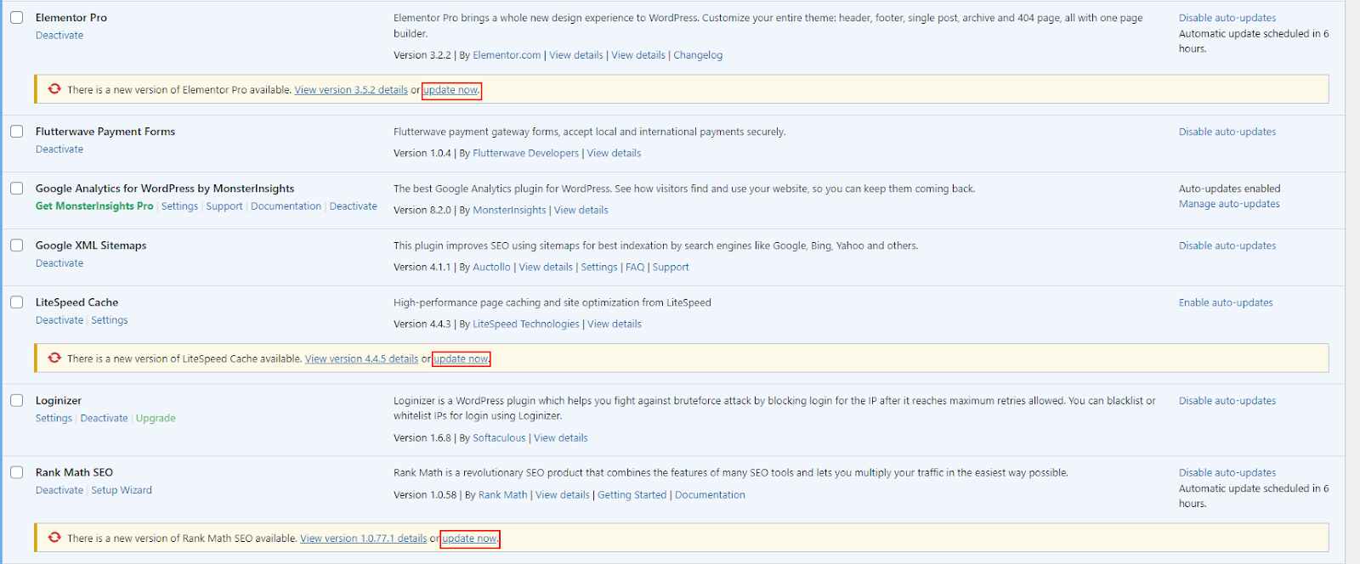Open Google XML Sitemaps Support link
The height and width of the screenshot is (564, 1360).
pos(671,268)
